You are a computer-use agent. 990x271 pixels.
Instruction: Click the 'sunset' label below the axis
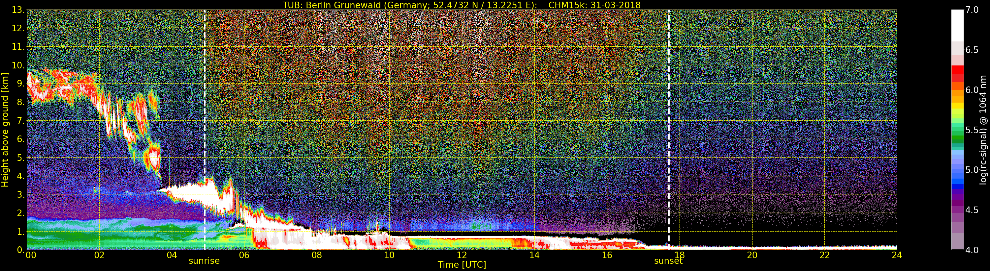(x=668, y=261)
